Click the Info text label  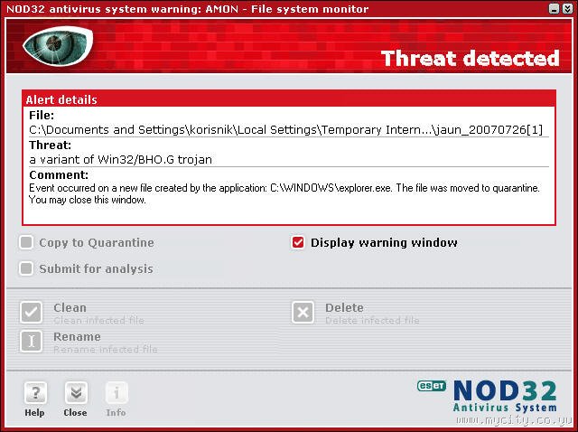[x=116, y=412]
